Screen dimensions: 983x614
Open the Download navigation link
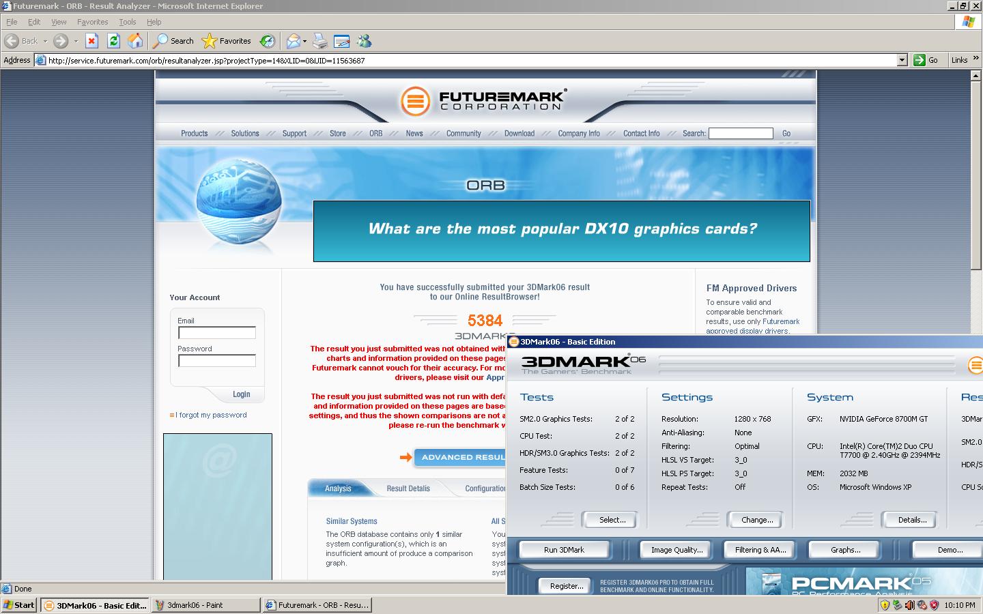(x=519, y=134)
